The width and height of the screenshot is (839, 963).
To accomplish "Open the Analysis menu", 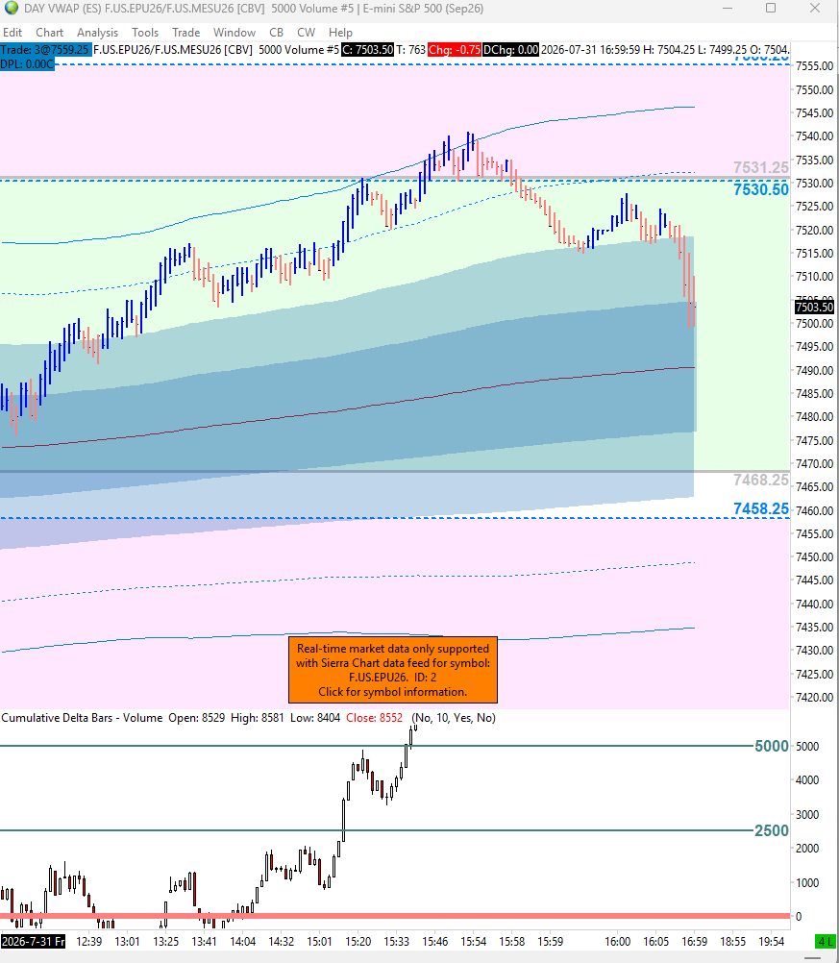I will (x=97, y=33).
